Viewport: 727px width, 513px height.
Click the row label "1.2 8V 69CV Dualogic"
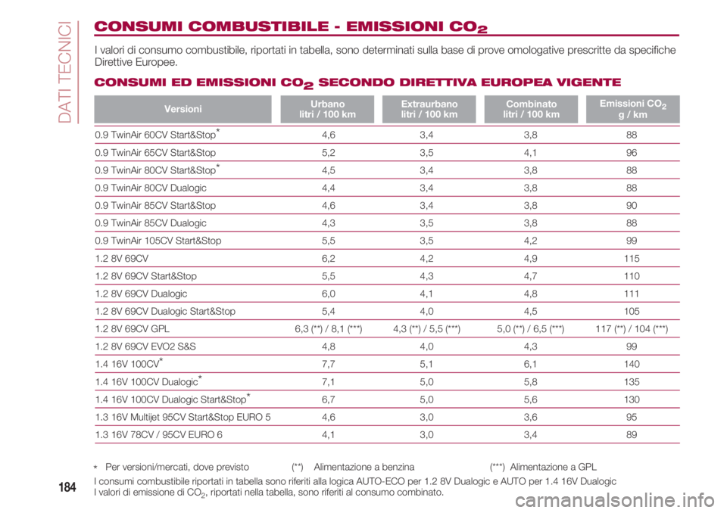(x=141, y=294)
